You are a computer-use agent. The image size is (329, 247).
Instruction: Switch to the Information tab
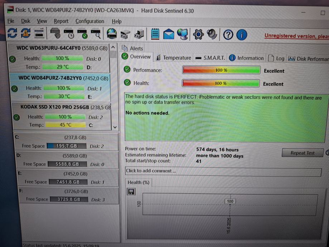pos(247,58)
